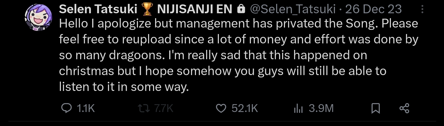The width and height of the screenshot is (444, 126).
Task: Click the 52.1K likes count
Action: coord(245,108)
